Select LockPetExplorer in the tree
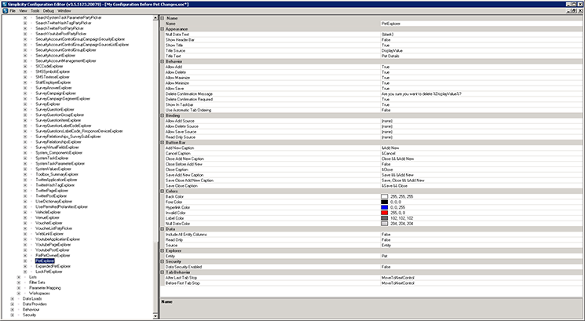The image size is (585, 321). (49, 272)
